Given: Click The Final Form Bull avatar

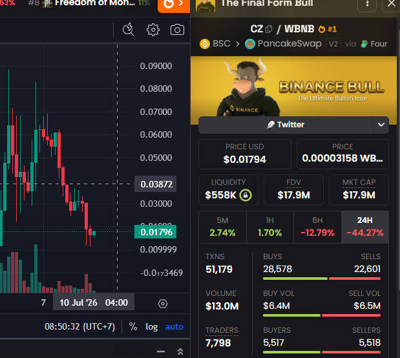Looking at the screenshot, I should pyautogui.click(x=205, y=6).
